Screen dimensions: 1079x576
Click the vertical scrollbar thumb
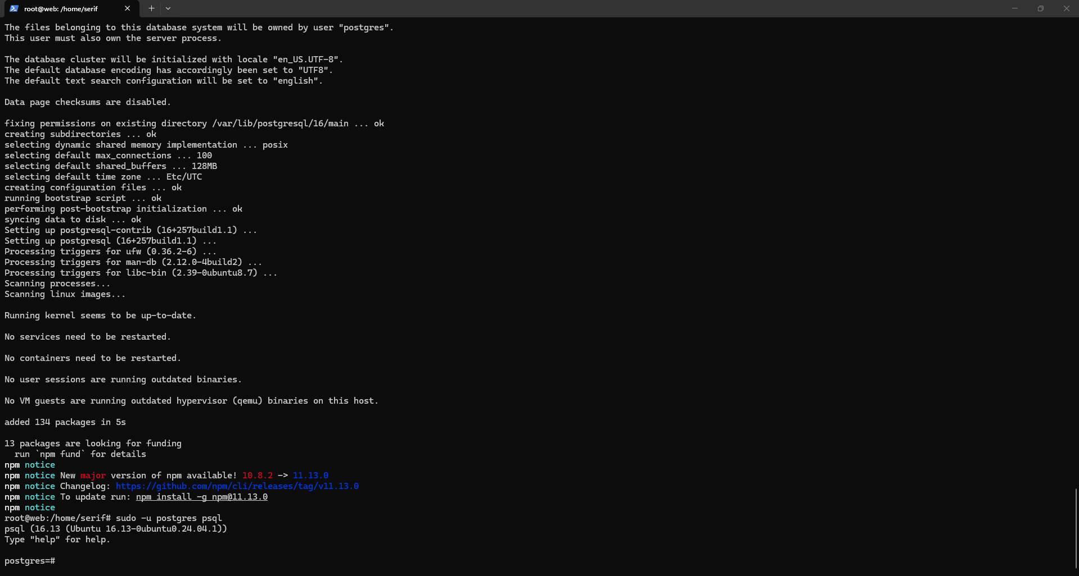click(1076, 528)
